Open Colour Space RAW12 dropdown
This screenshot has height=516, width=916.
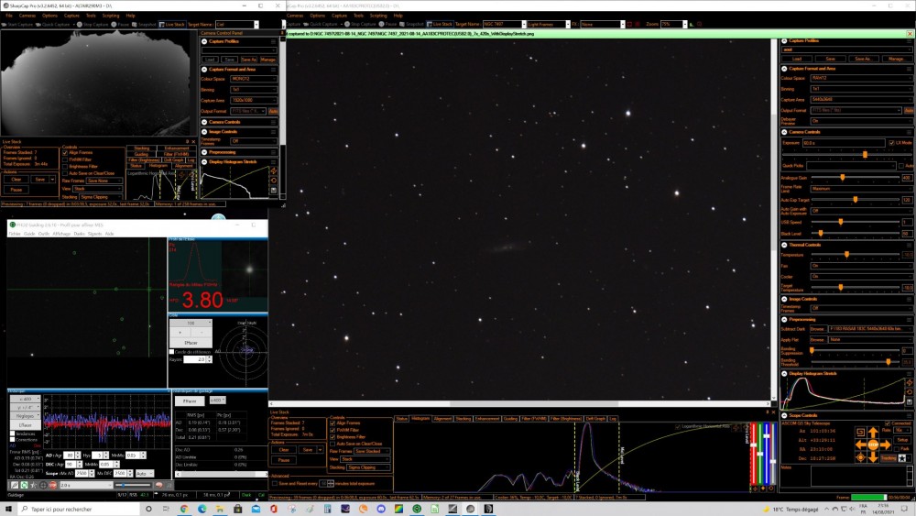[x=861, y=78]
